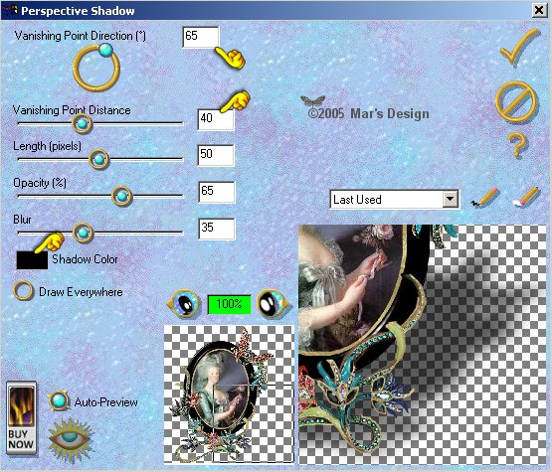Click the Buy Now flame button
The width and height of the screenshot is (552, 472).
click(x=21, y=418)
